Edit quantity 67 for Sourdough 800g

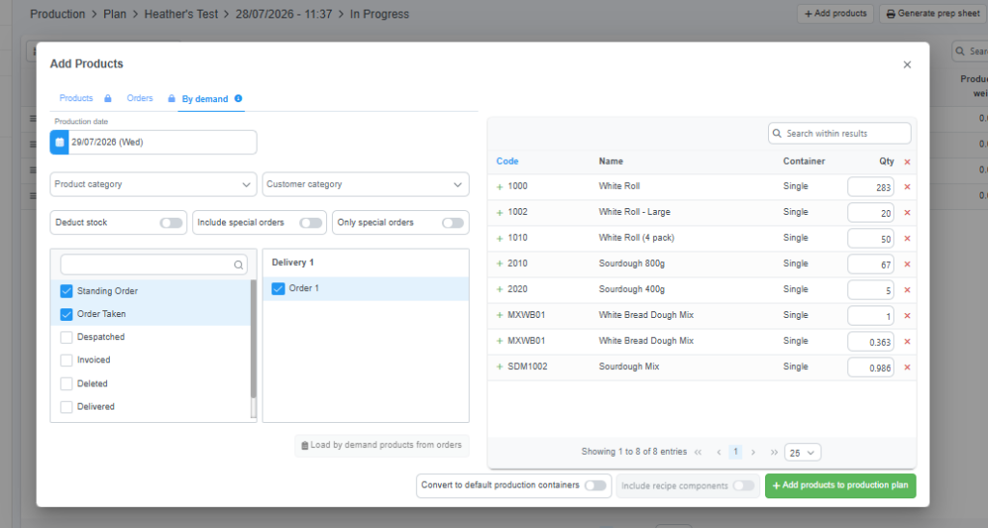[871, 264]
